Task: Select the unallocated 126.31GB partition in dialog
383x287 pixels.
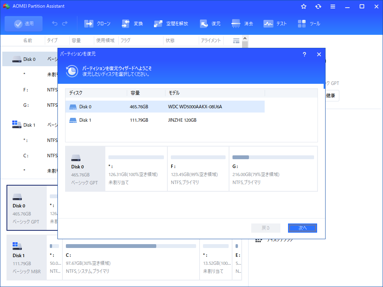Action: click(136, 169)
